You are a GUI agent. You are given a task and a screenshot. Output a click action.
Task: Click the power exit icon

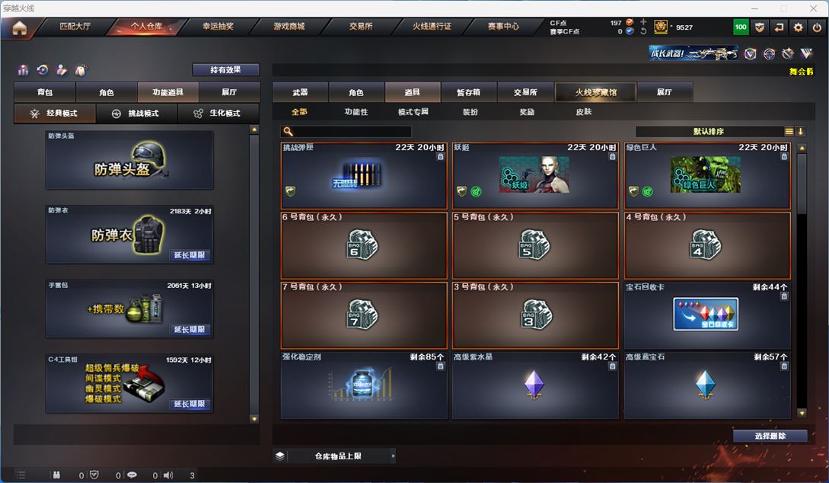(817, 27)
